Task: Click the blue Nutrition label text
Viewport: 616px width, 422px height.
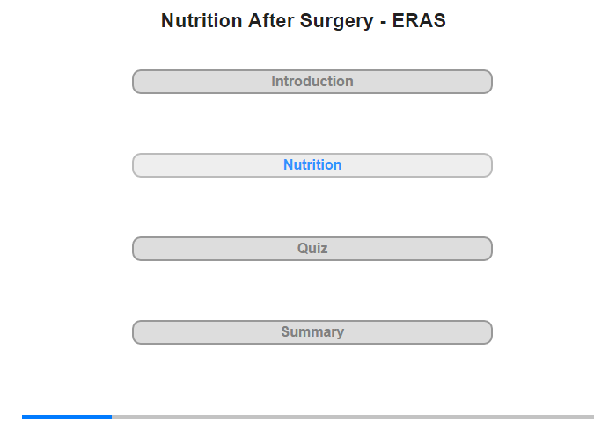Action: pyautogui.click(x=312, y=165)
